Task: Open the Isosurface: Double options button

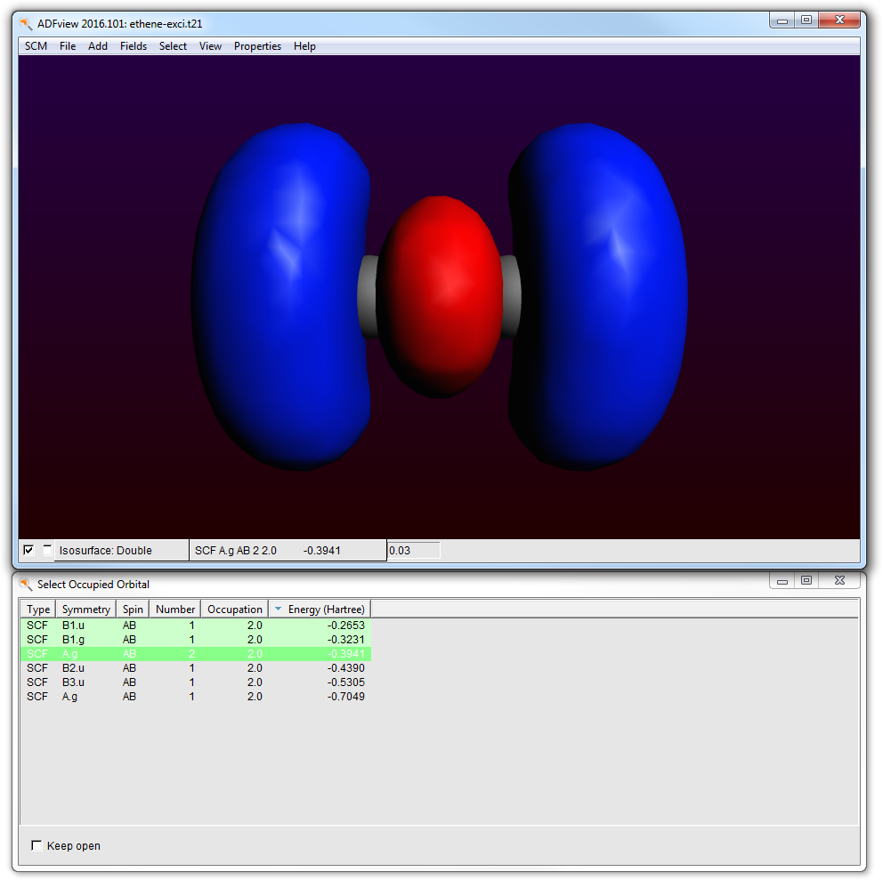Action: pyautogui.click(x=121, y=550)
